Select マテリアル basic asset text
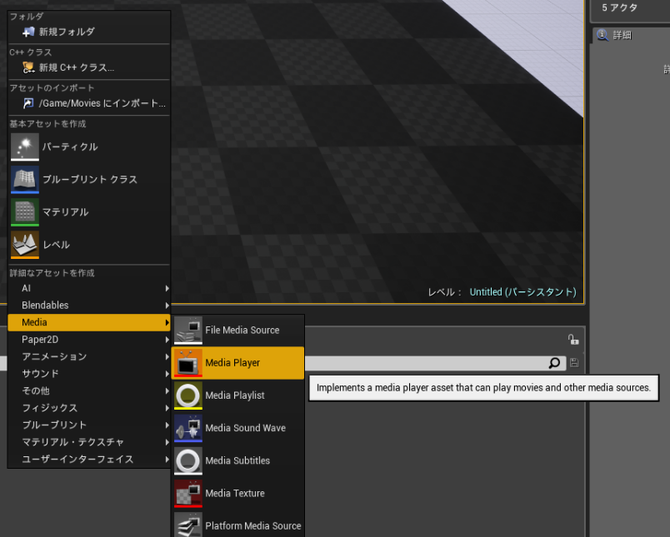Screen dimensions: 670x537 [x=65, y=212]
